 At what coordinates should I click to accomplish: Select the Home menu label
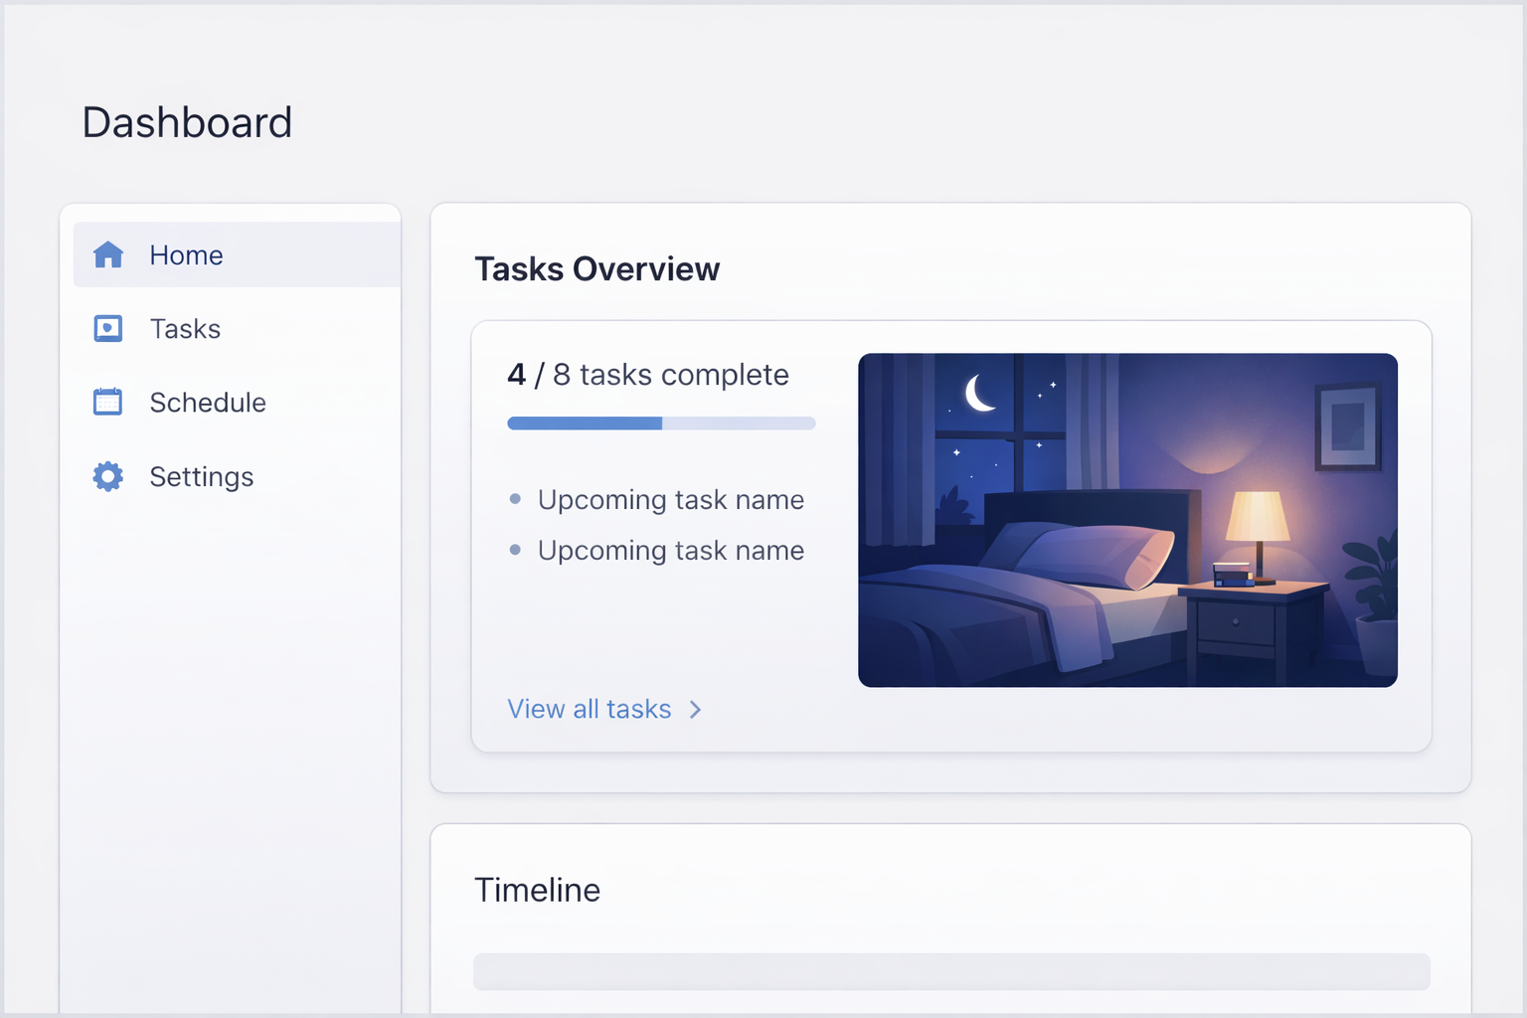186,255
